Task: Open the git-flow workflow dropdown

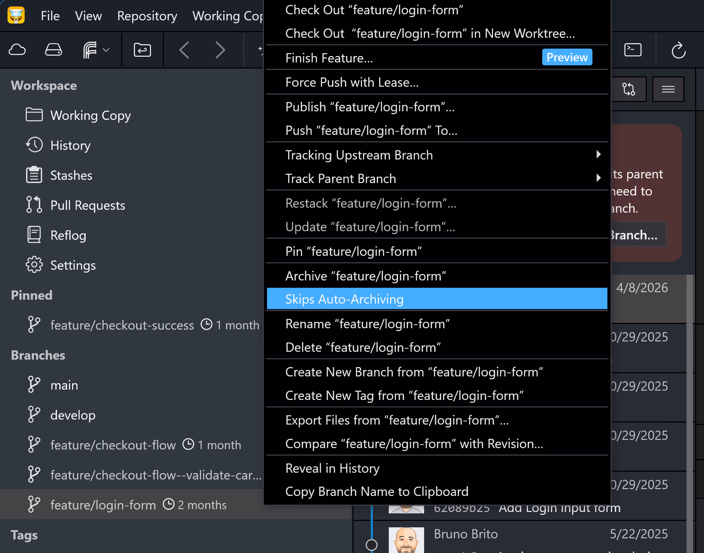Action: [96, 50]
